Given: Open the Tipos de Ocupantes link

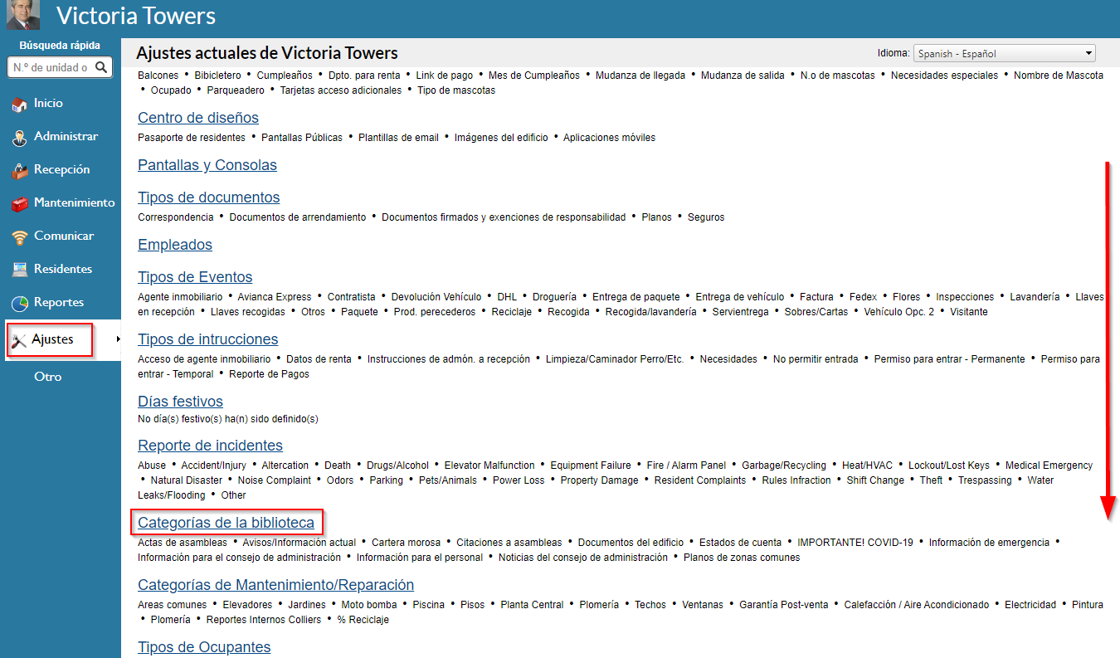Looking at the screenshot, I should coord(204,647).
